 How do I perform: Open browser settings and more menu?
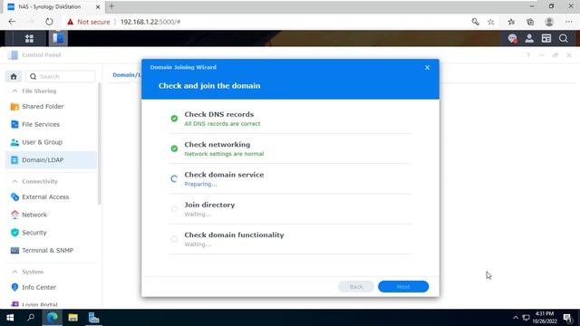(569, 22)
